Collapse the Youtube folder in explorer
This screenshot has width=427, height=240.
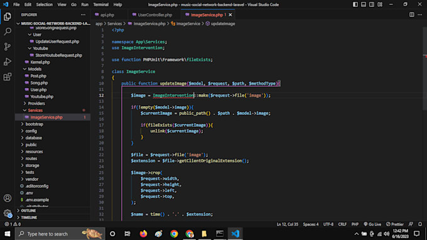[x=40, y=48]
